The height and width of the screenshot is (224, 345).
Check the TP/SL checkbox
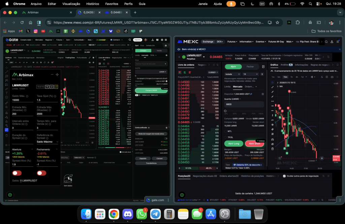(x=225, y=137)
